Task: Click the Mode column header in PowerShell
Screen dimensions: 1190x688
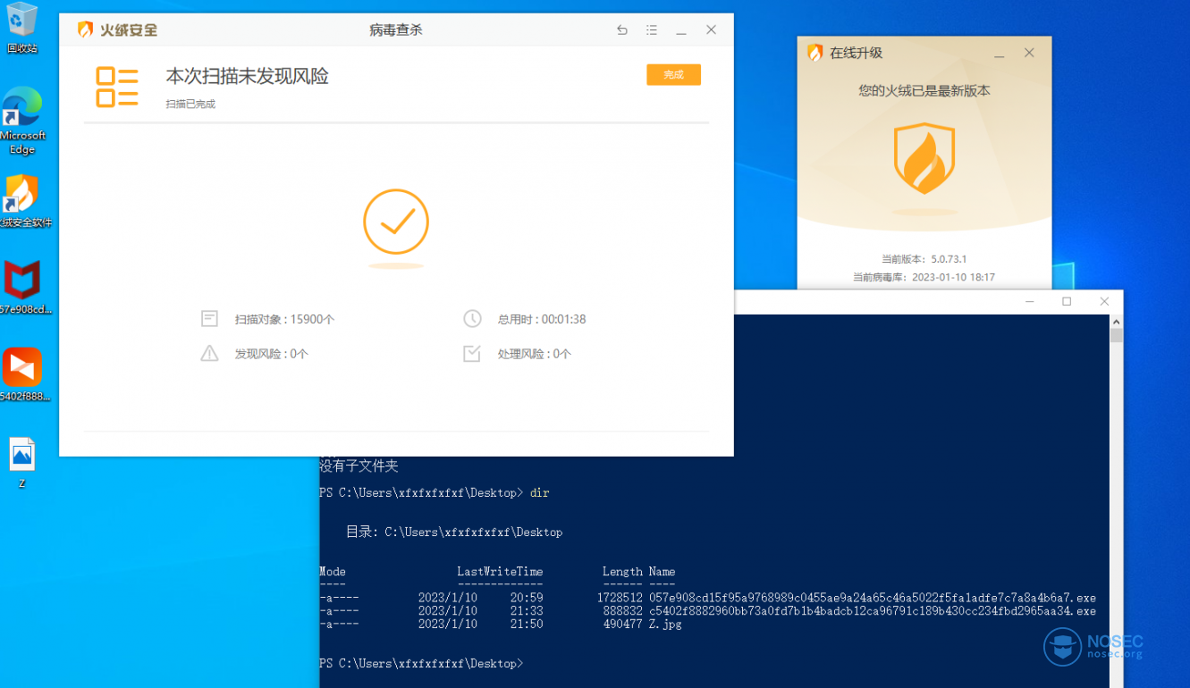Action: point(333,572)
